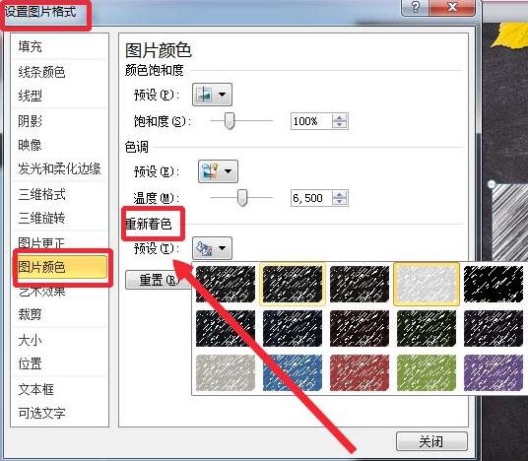This screenshot has height=461, width=528.
Task: Choose the pure black-and-white recolor preset
Action: point(494,284)
